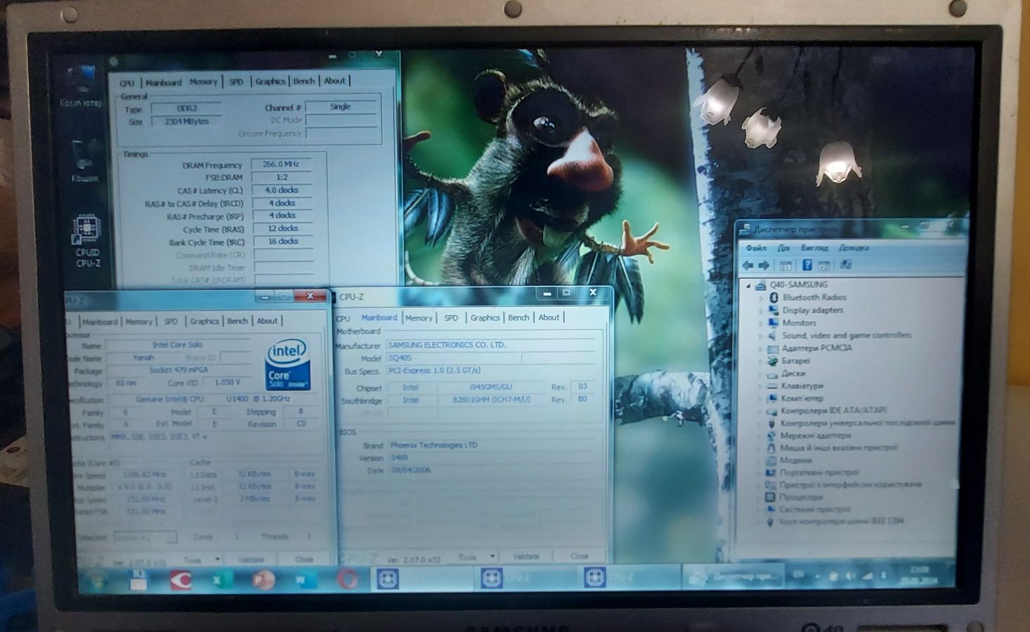Open the Дія menu in Device Manager
Image resolution: width=1030 pixels, height=632 pixels.
[783, 248]
